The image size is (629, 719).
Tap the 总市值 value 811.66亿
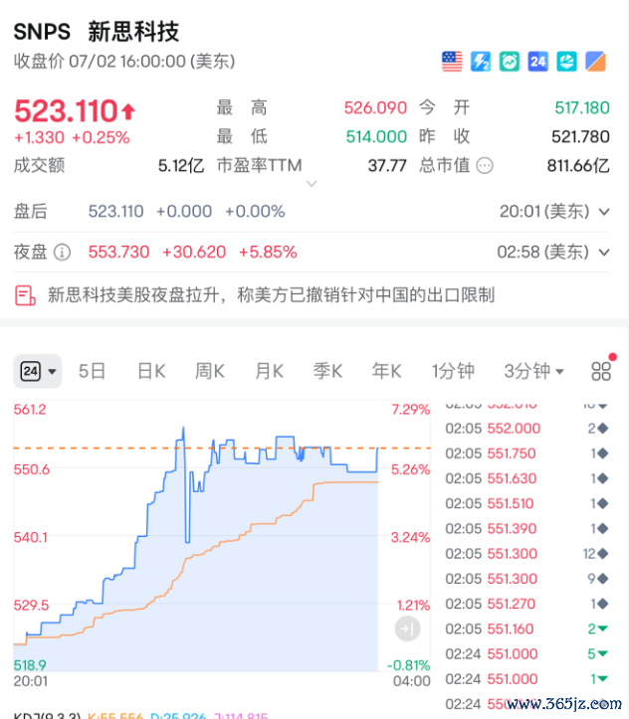[x=578, y=165]
